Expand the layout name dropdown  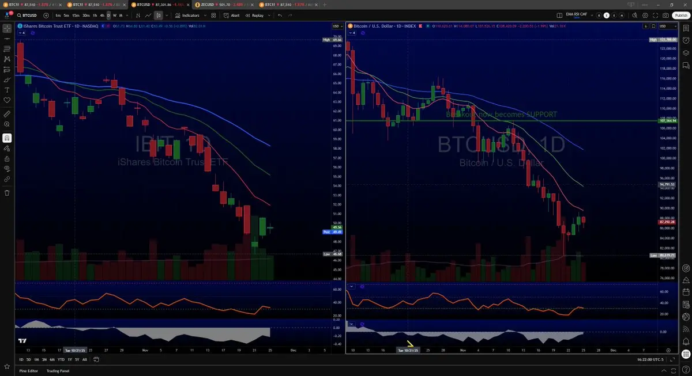pyautogui.click(x=592, y=15)
